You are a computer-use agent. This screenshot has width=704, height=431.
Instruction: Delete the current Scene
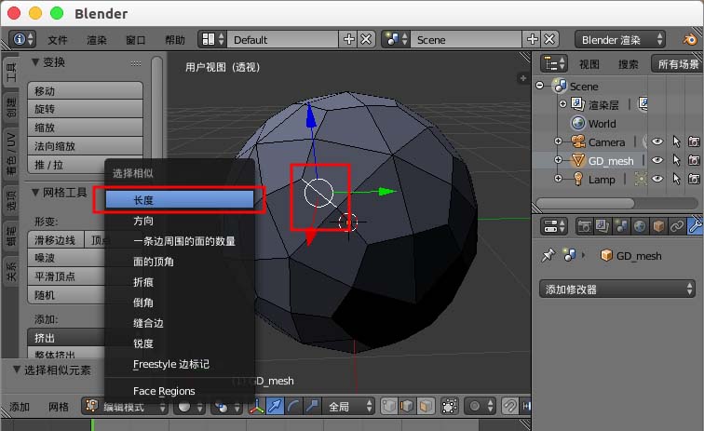[x=549, y=39]
